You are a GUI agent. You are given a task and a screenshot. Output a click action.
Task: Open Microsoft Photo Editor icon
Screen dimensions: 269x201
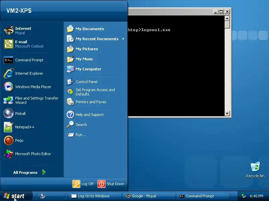pyautogui.click(x=8, y=154)
